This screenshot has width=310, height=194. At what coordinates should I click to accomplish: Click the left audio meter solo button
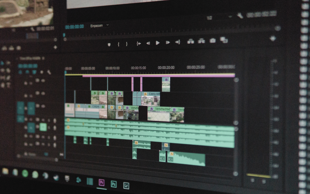click(x=252, y=180)
